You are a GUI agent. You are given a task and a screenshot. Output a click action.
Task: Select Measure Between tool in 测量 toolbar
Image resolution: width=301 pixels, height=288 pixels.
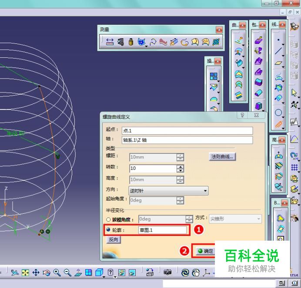tap(110, 42)
